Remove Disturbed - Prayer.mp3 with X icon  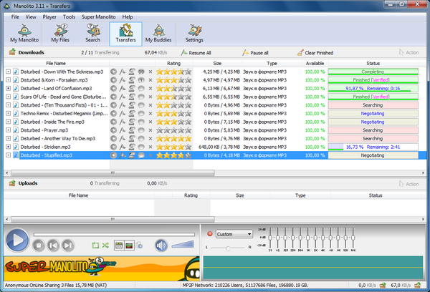[x=150, y=130]
